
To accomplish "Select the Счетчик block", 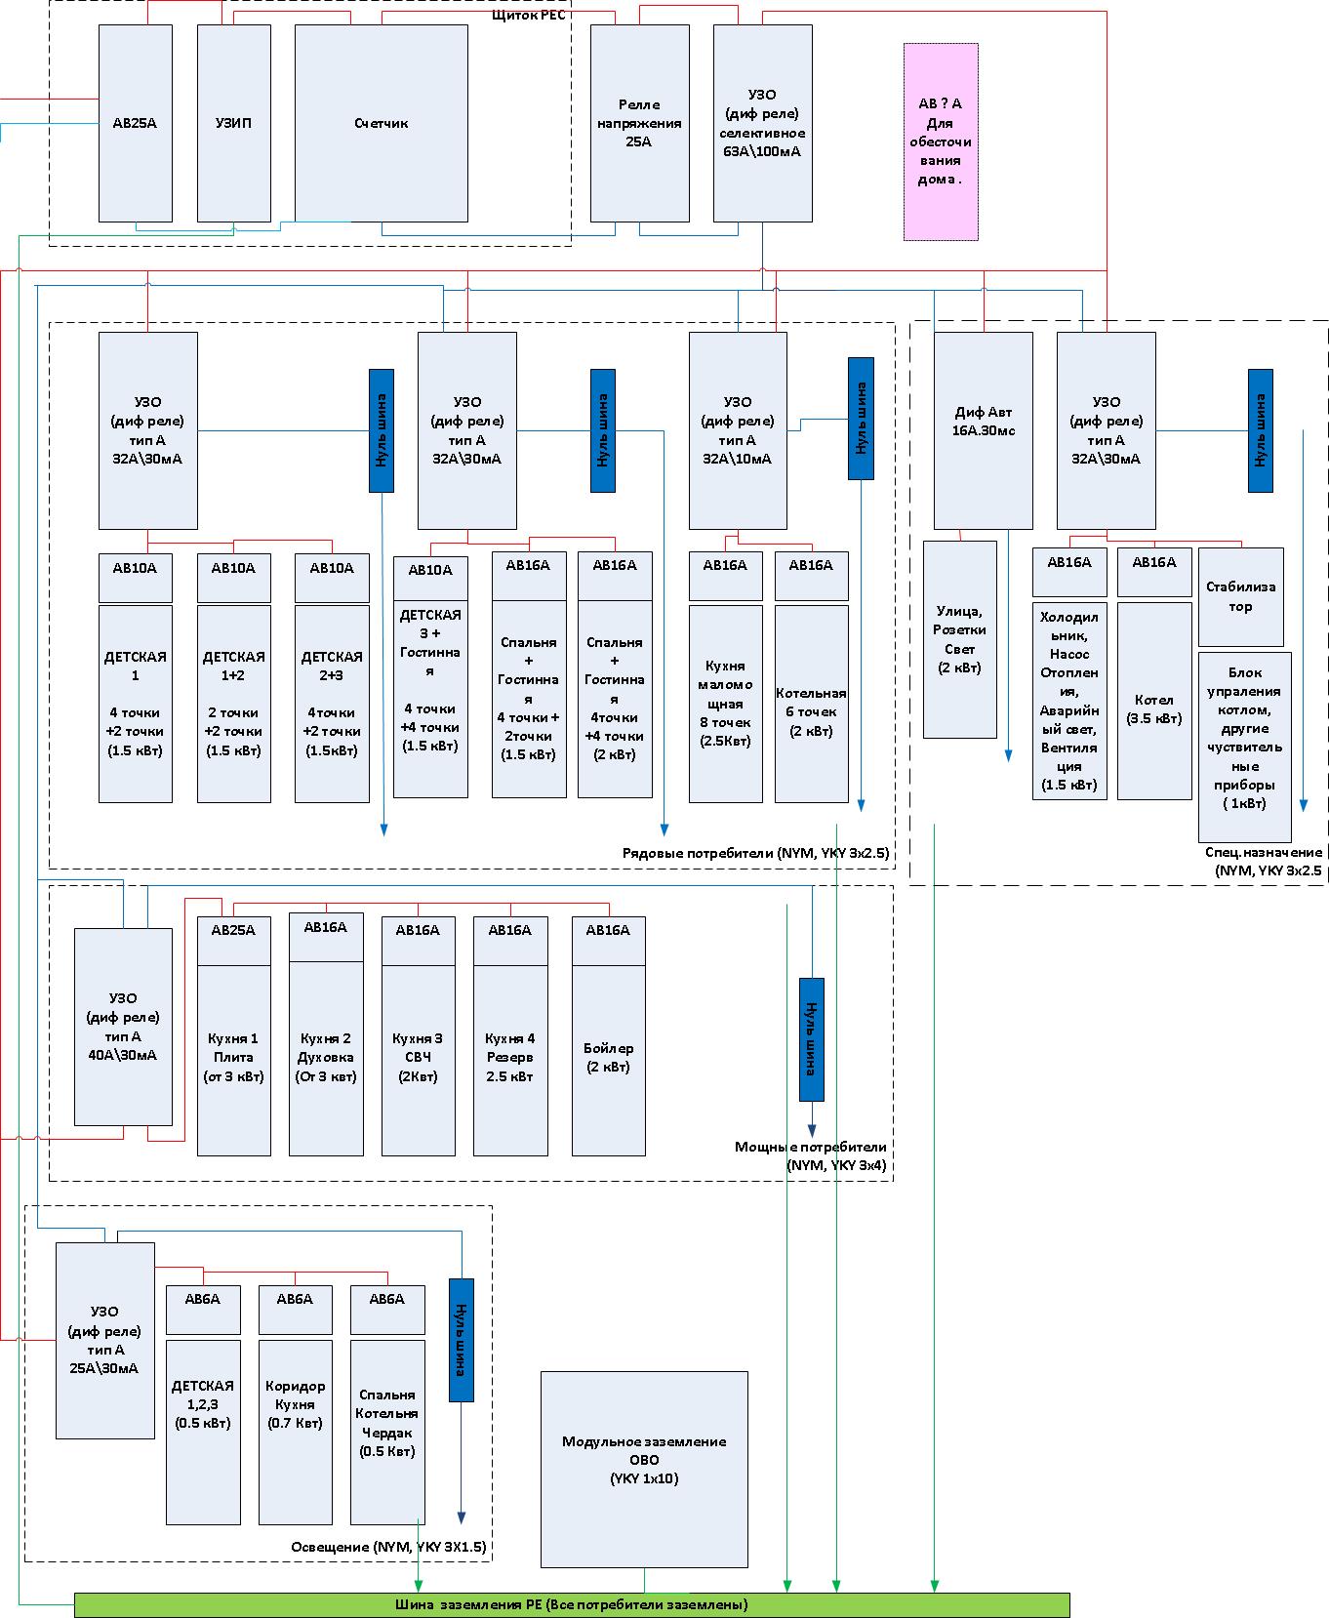I will tap(382, 123).
